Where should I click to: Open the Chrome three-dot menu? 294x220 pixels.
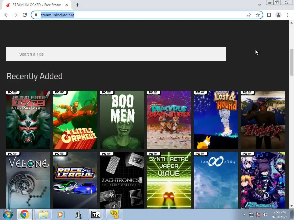tap(288, 15)
